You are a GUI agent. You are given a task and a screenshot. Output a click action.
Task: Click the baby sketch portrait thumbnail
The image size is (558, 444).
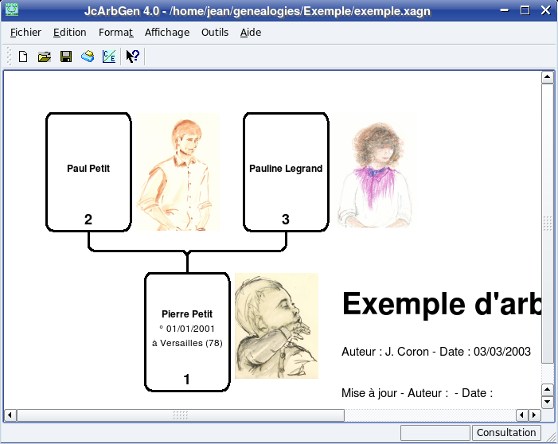[x=276, y=325]
